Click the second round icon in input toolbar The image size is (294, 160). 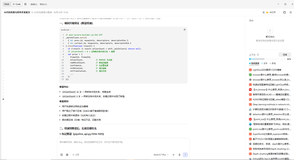[67, 155]
